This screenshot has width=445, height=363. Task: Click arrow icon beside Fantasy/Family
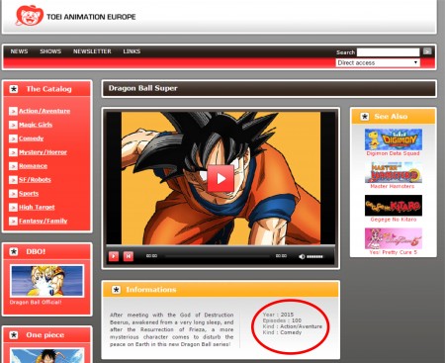(x=13, y=222)
